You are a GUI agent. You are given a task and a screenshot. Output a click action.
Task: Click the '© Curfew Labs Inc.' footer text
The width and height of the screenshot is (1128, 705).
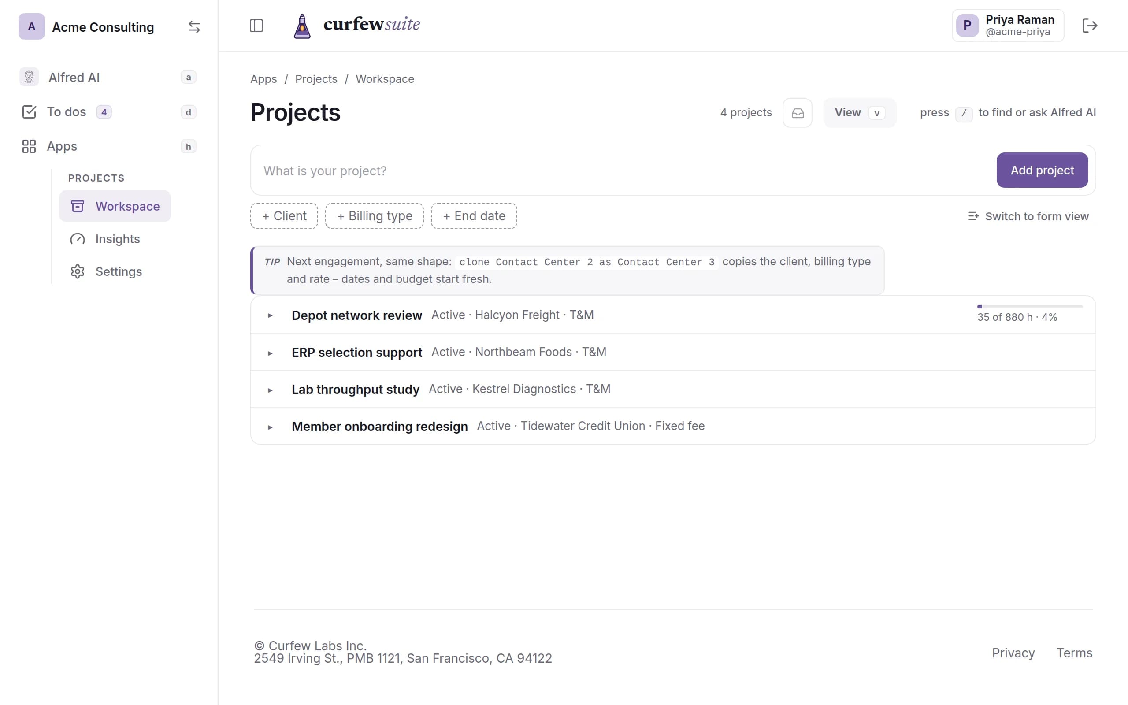[311, 646]
